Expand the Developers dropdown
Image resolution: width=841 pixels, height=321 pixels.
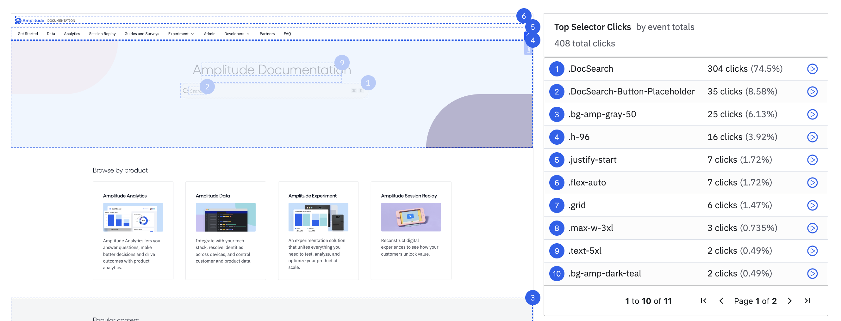point(236,33)
